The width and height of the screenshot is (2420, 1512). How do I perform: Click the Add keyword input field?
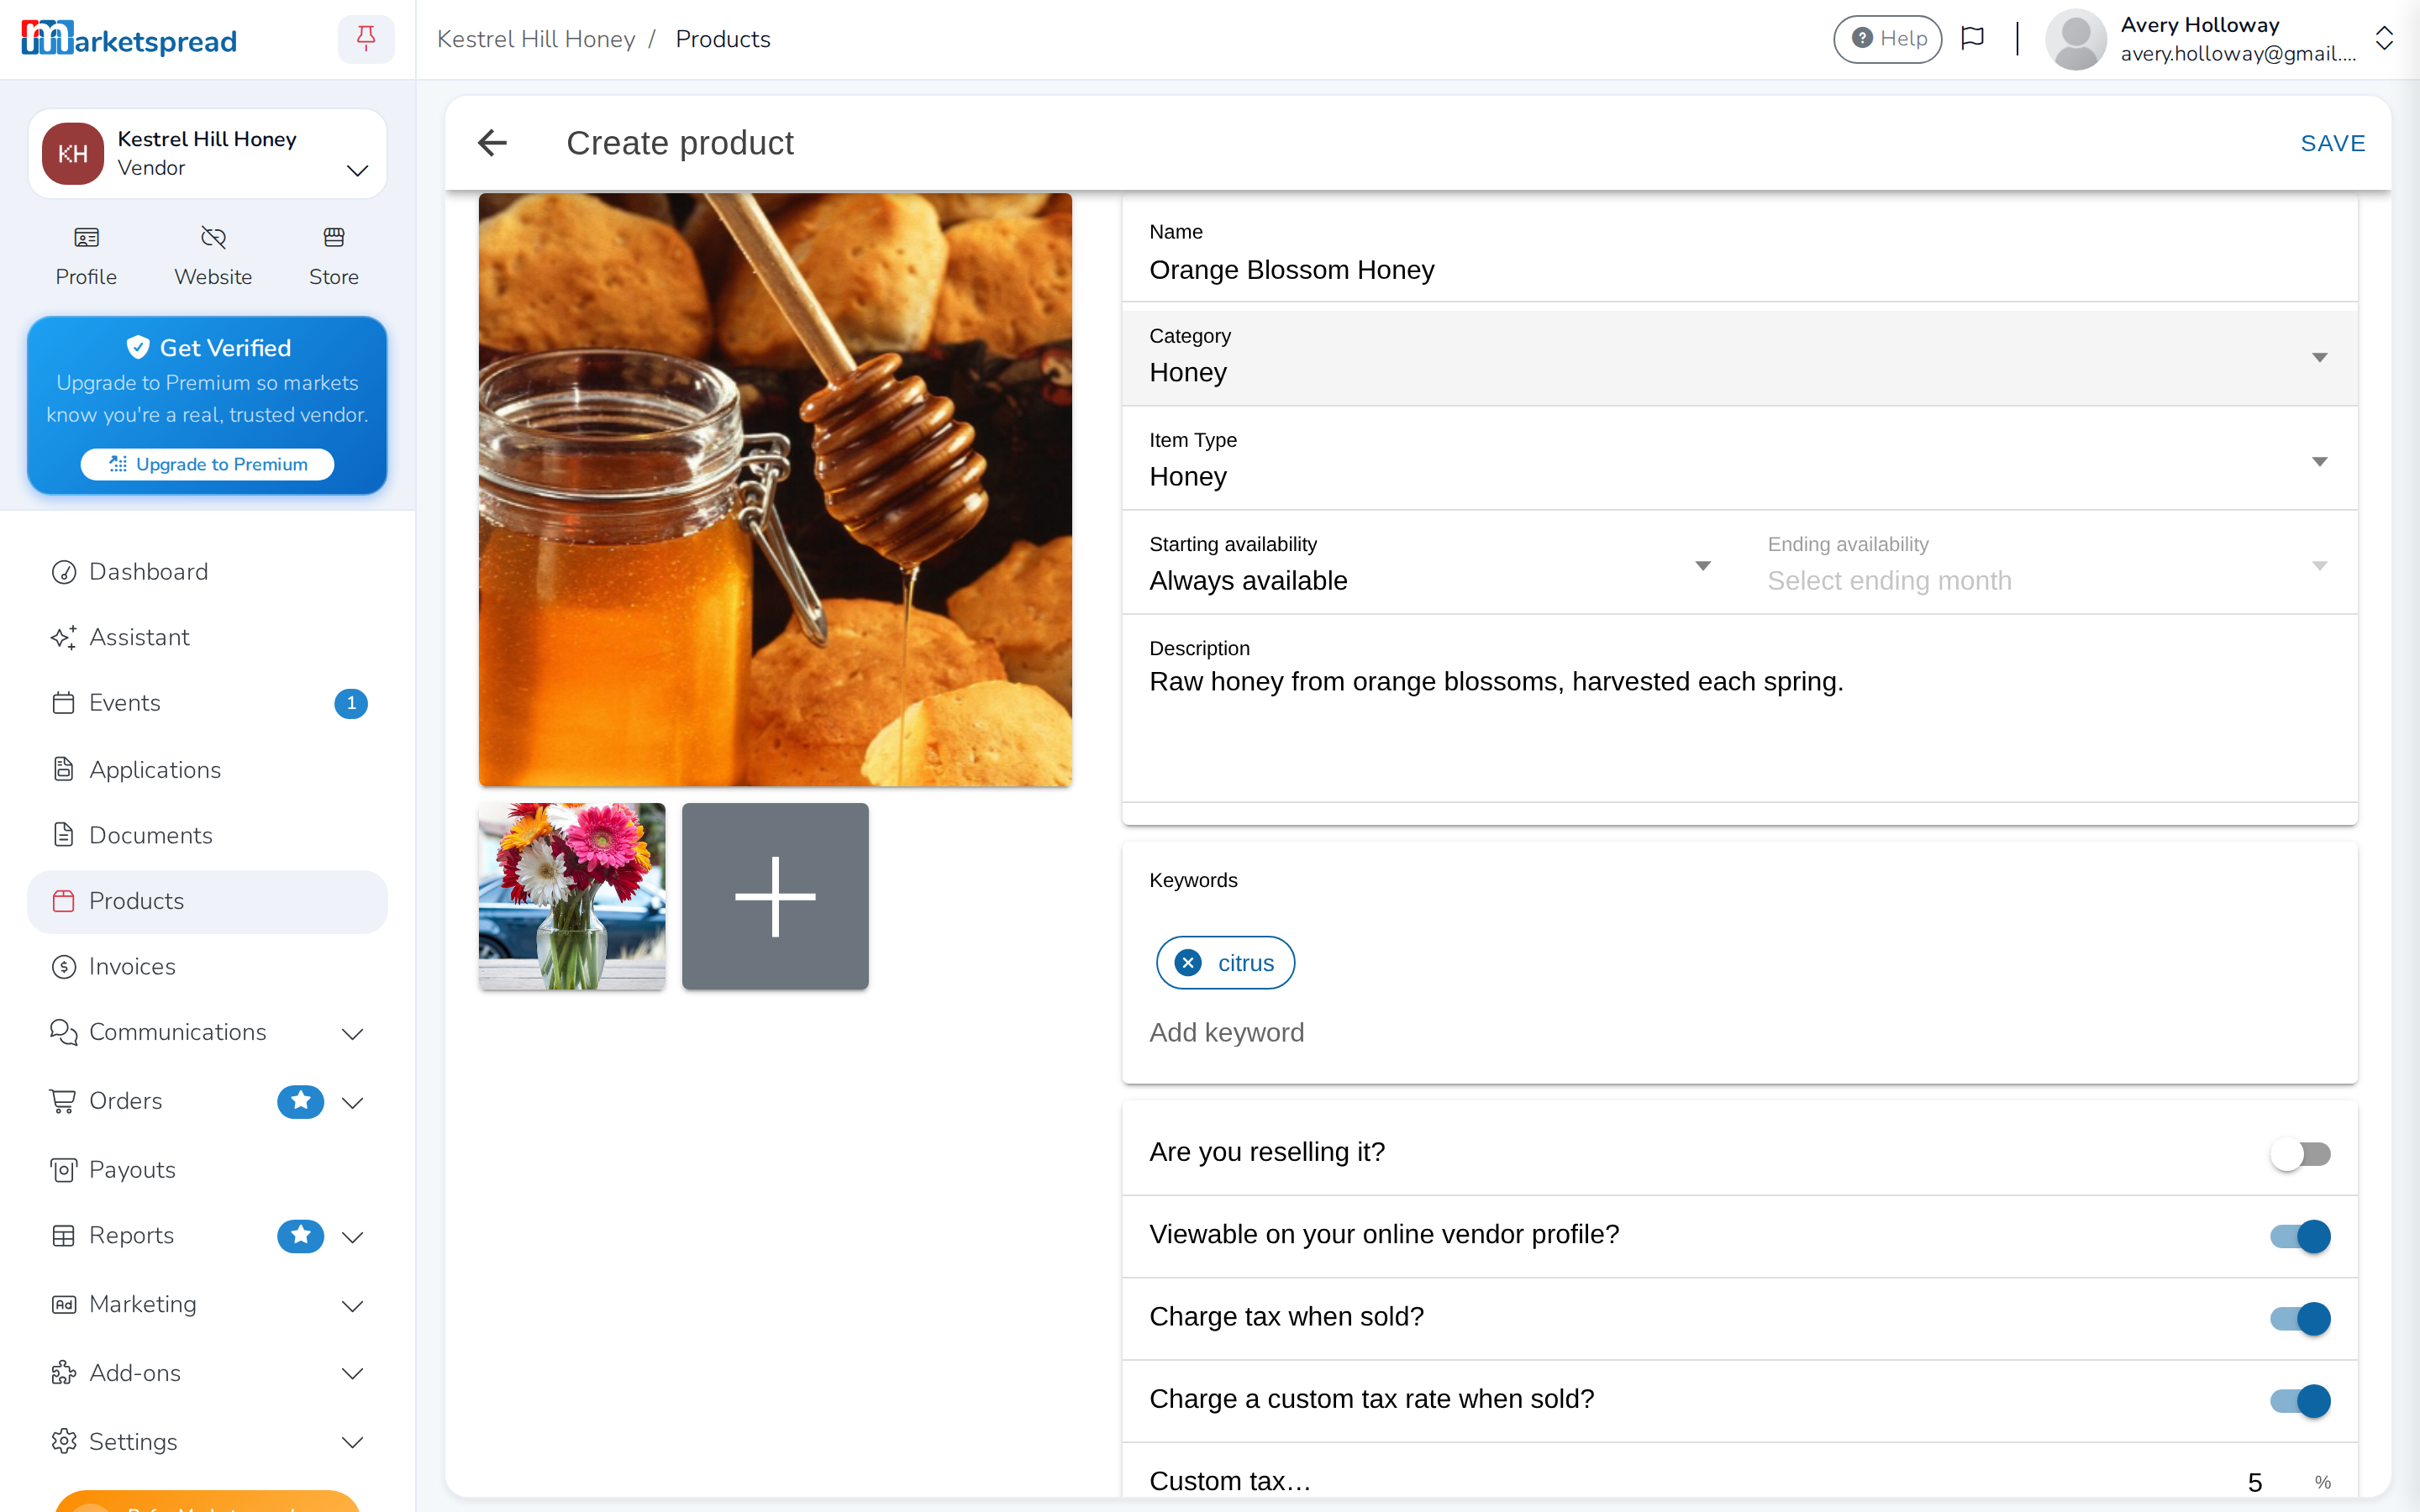point(1739,1033)
